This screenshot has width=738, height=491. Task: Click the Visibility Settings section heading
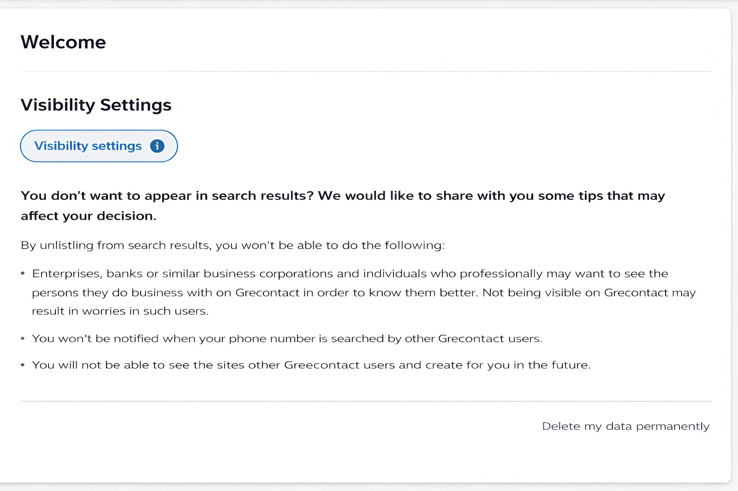coord(96,105)
